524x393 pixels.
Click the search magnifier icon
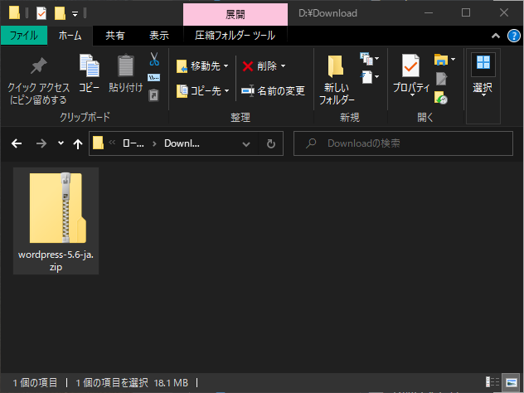(311, 143)
